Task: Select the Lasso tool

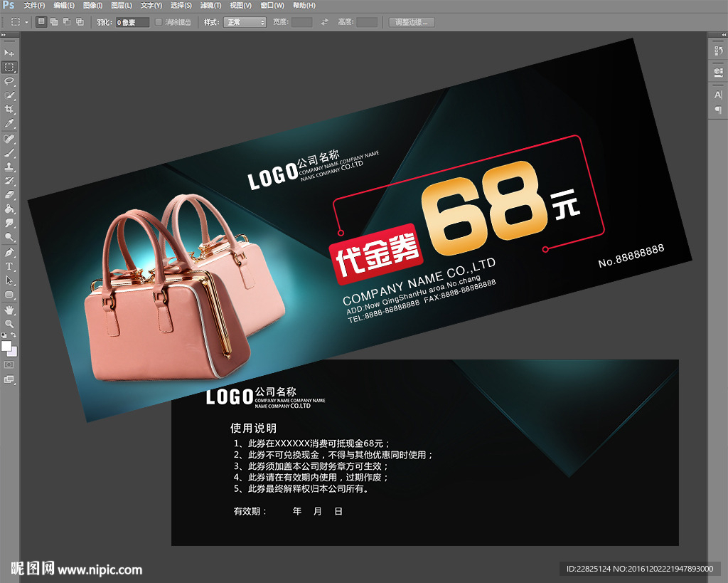Action: tap(9, 81)
